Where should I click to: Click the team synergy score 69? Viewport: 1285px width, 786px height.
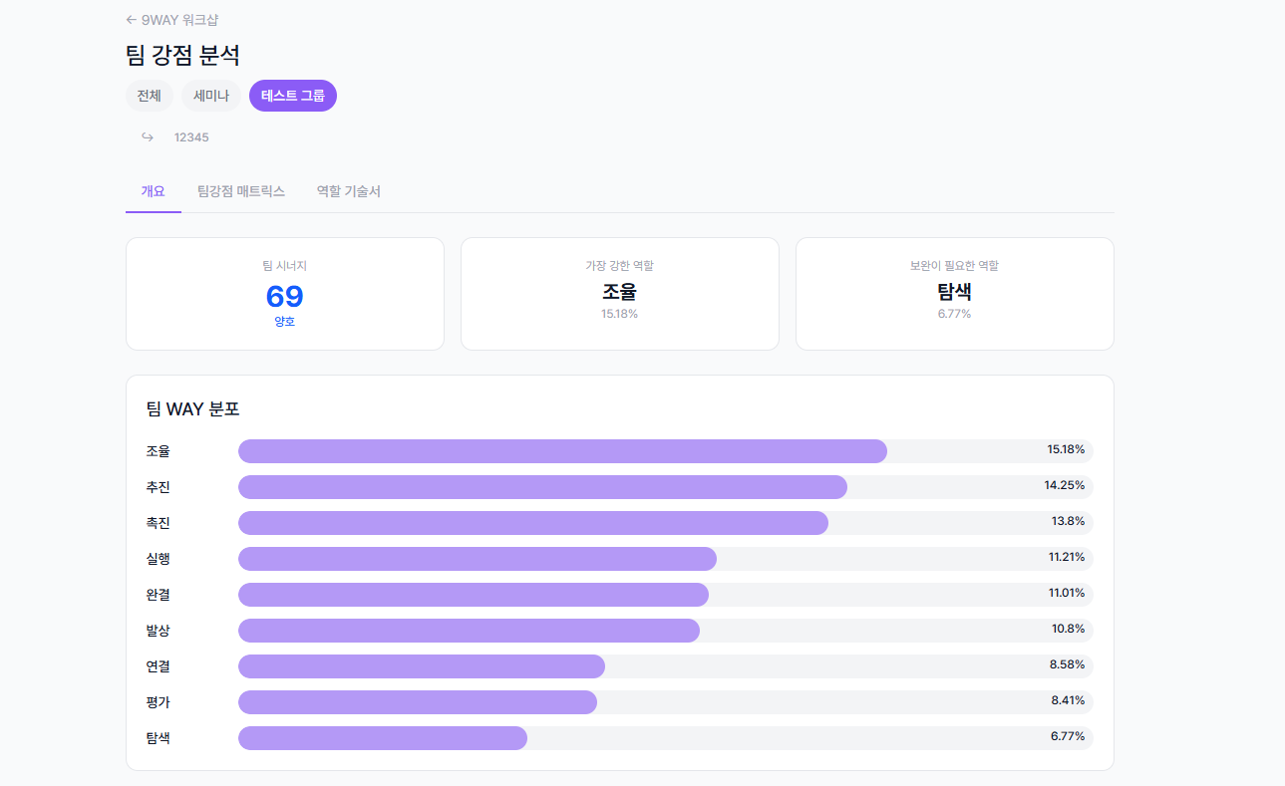[x=284, y=296]
